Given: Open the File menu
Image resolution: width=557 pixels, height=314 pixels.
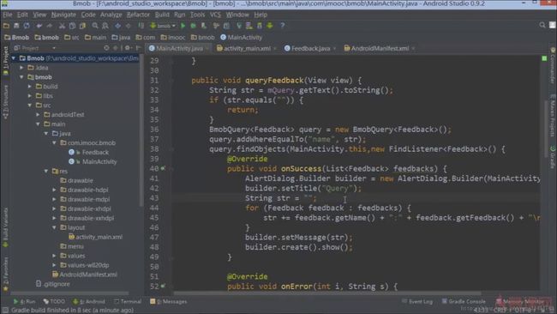Looking at the screenshot, I should (x=8, y=15).
